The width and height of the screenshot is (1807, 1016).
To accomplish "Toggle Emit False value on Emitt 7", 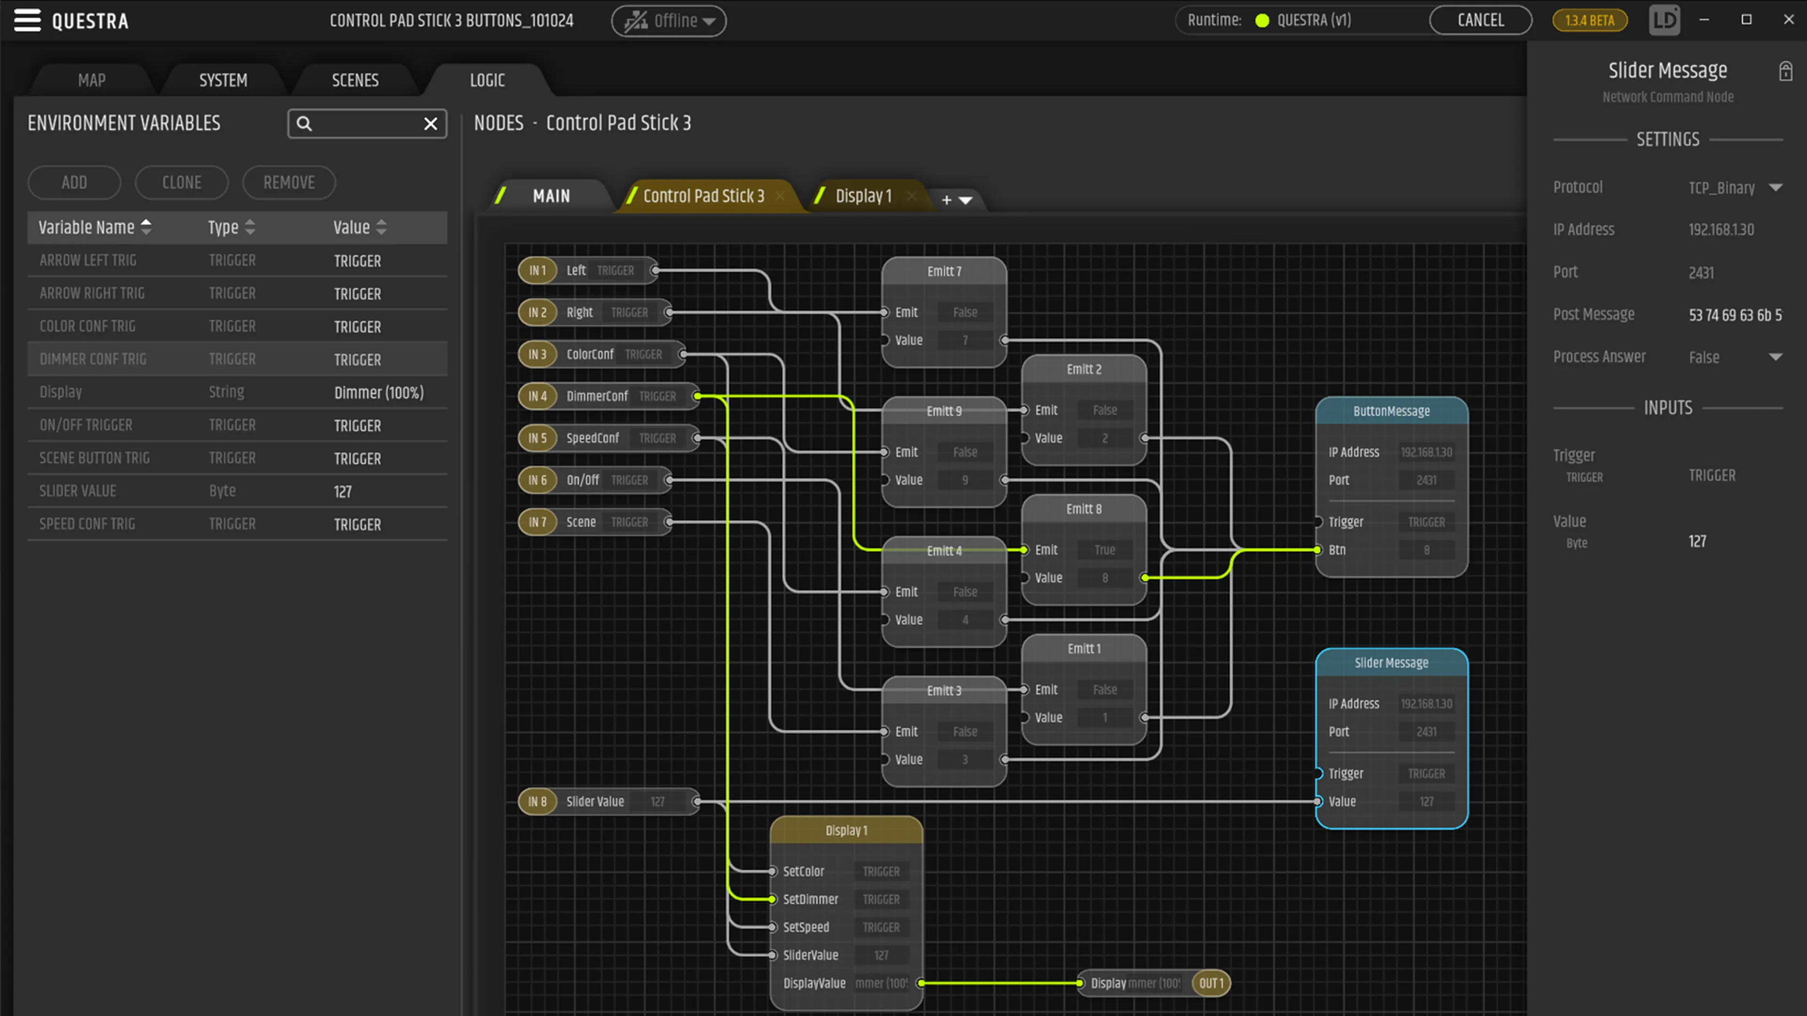I will pos(965,313).
